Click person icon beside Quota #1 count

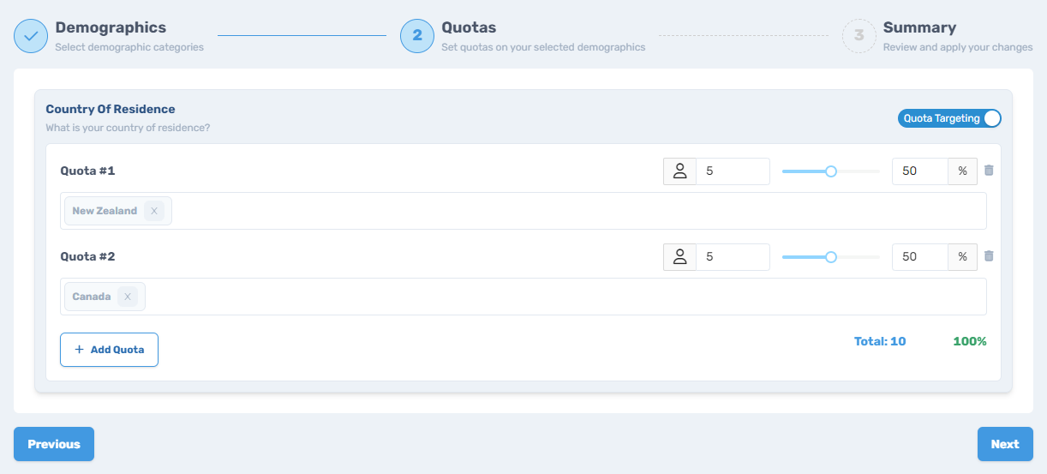pyautogui.click(x=679, y=171)
